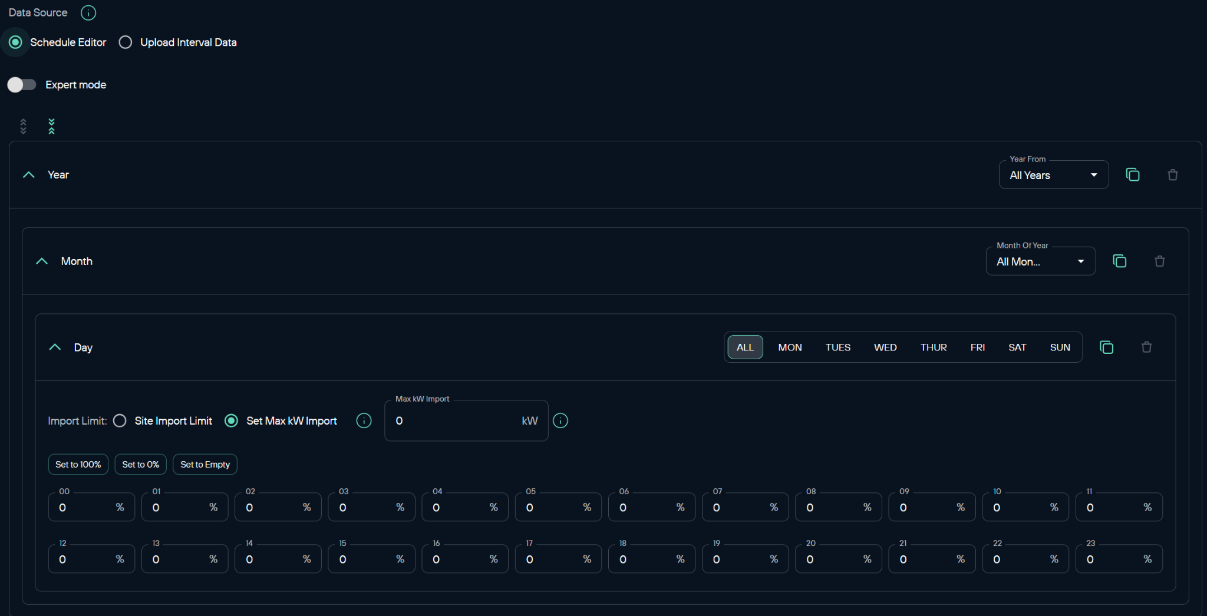Click the hour 11 percentage field
Image resolution: width=1207 pixels, height=616 pixels.
[1119, 507]
